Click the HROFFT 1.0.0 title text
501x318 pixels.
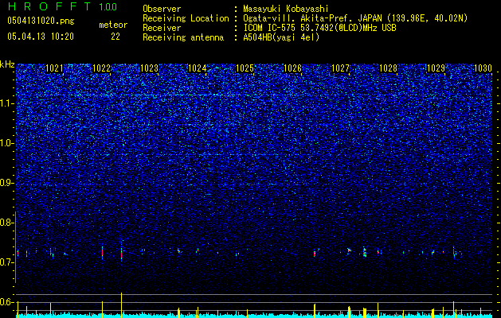[62, 6]
